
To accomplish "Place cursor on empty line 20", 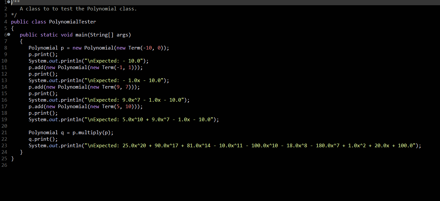I will tap(29, 126).
